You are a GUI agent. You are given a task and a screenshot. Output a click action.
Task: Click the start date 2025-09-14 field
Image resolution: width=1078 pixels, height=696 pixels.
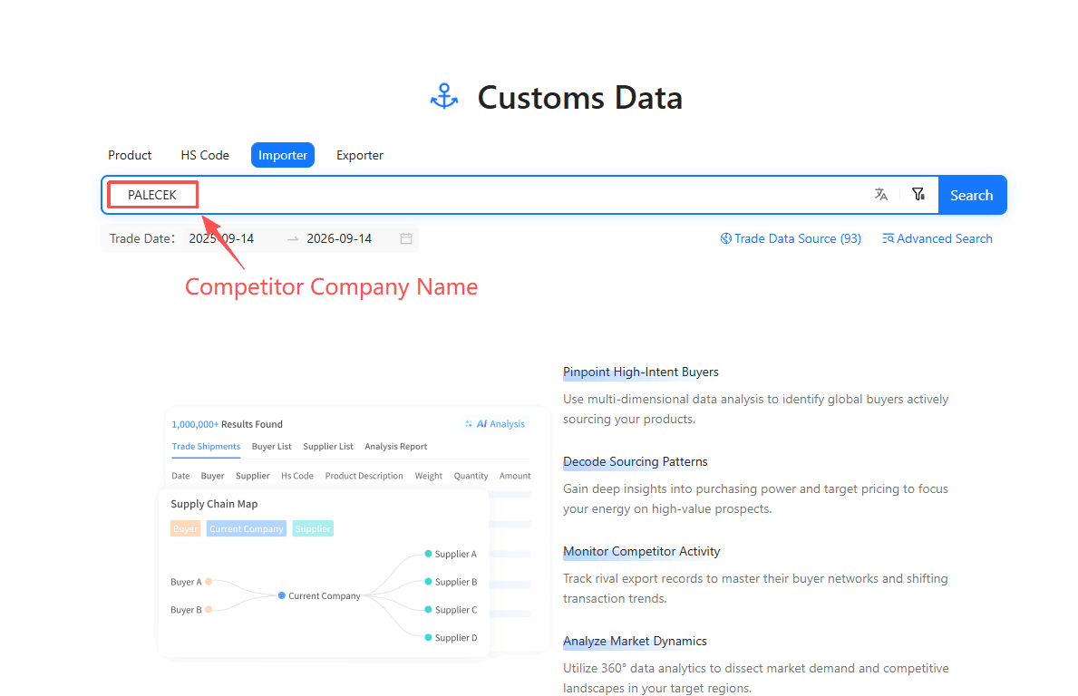[221, 238]
